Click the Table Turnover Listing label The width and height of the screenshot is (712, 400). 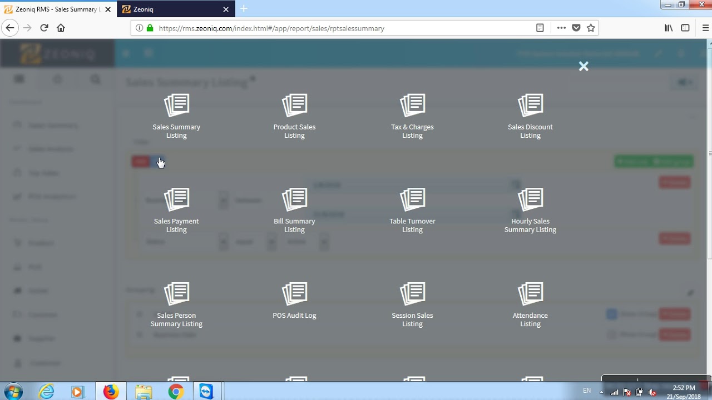tap(412, 225)
